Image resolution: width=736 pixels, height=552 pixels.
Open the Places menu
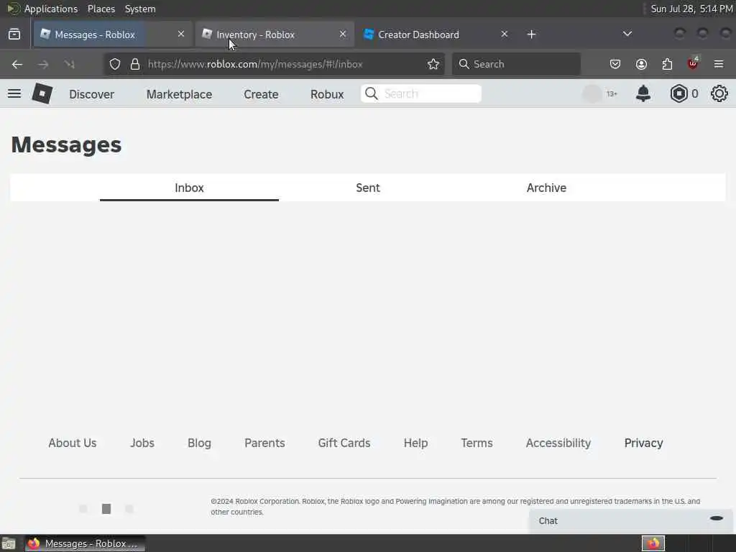coord(101,9)
